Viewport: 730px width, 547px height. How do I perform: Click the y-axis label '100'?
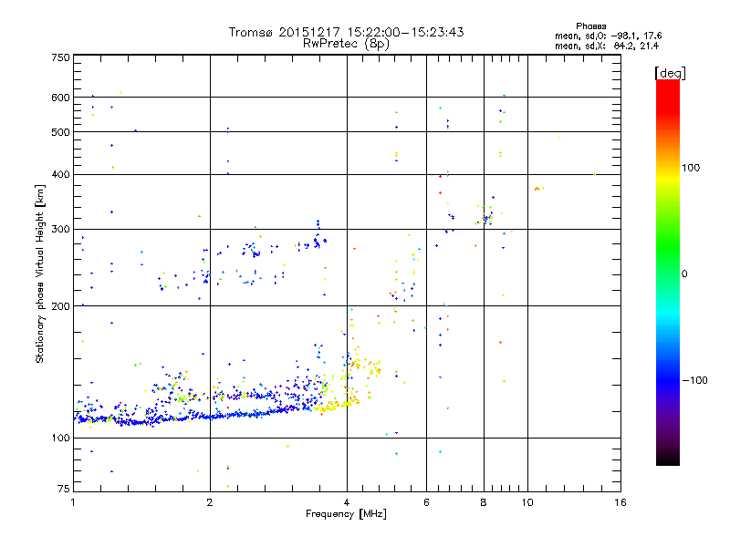pyautogui.click(x=60, y=438)
